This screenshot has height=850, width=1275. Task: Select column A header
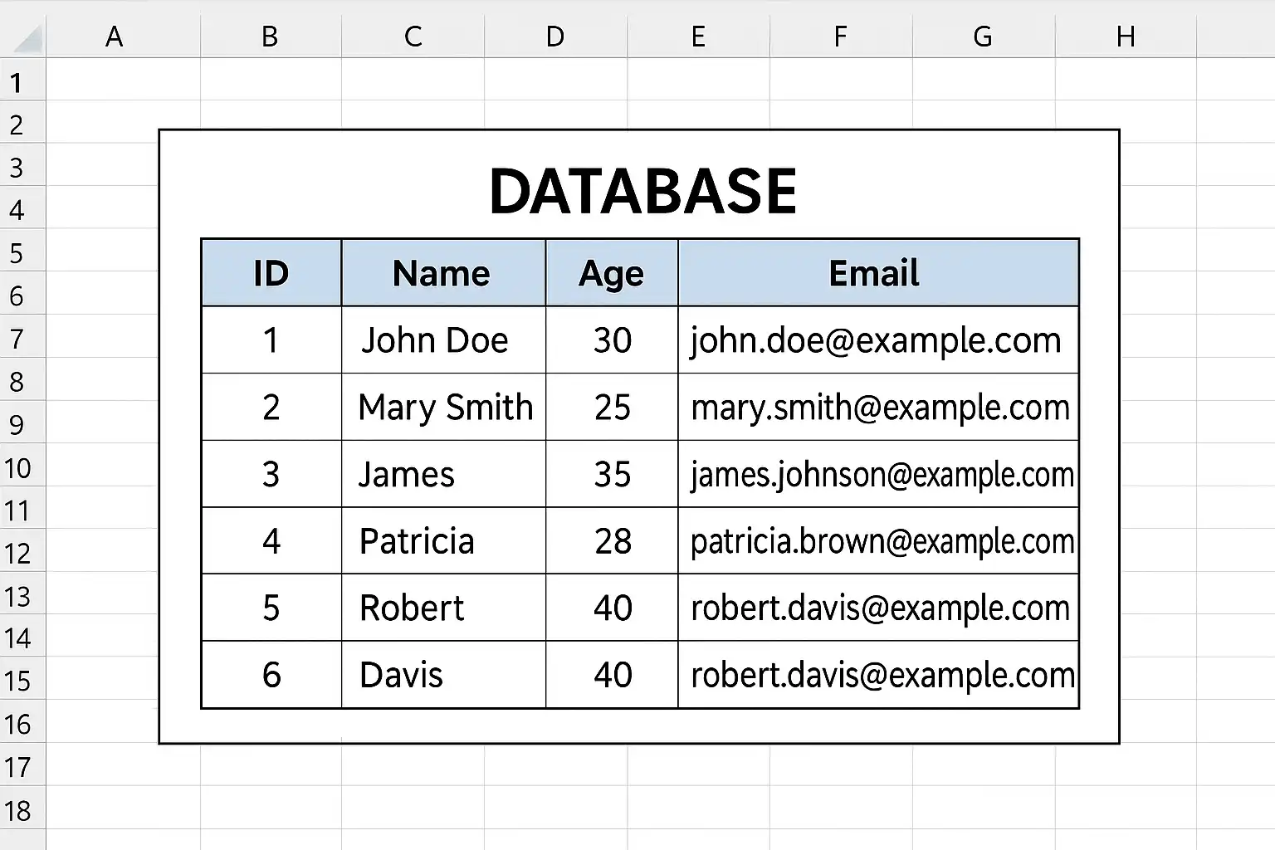coord(115,37)
